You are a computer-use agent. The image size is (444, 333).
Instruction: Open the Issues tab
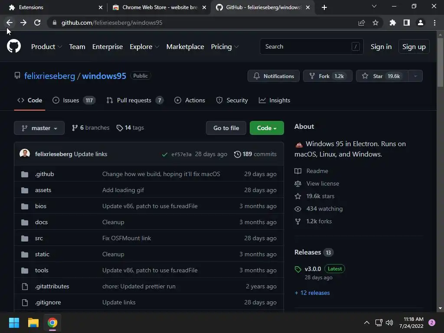74,100
